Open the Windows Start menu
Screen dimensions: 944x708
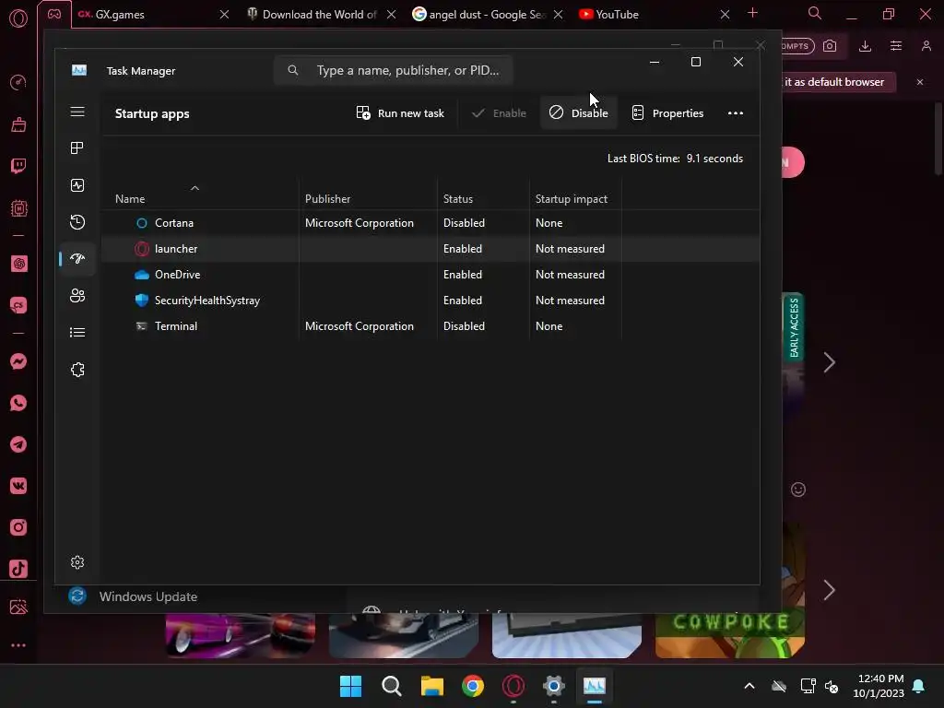pos(350,686)
